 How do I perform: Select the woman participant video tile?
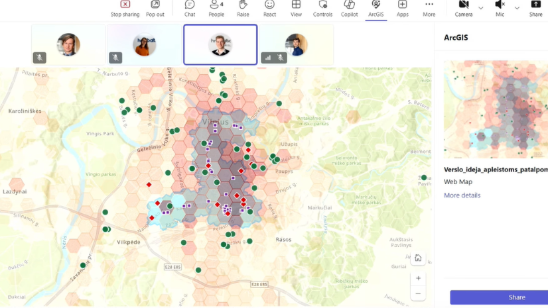145,44
